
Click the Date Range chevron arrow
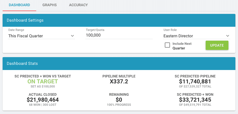tap(72, 36)
